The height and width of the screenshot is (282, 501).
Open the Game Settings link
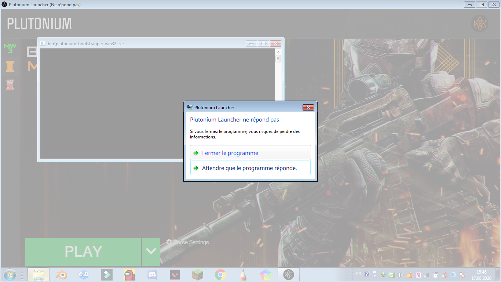tap(191, 242)
